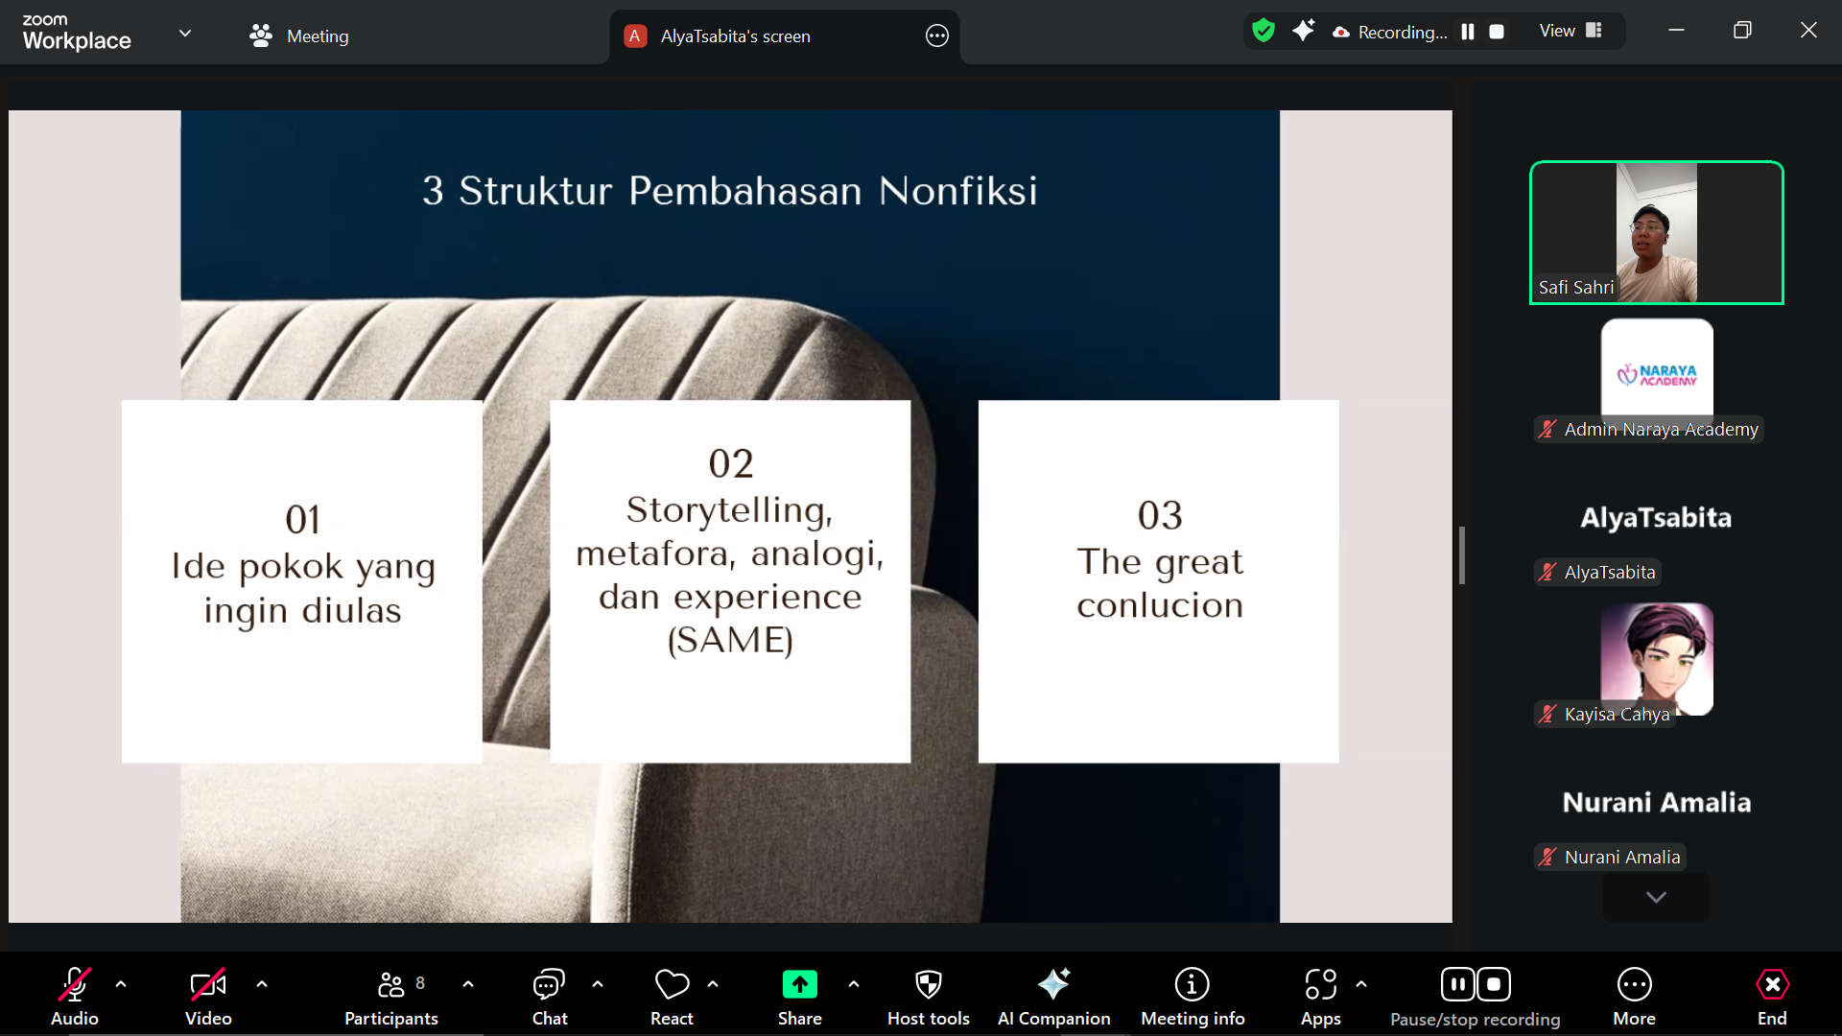
Task: Open the React reactions menu
Action: coord(672,984)
